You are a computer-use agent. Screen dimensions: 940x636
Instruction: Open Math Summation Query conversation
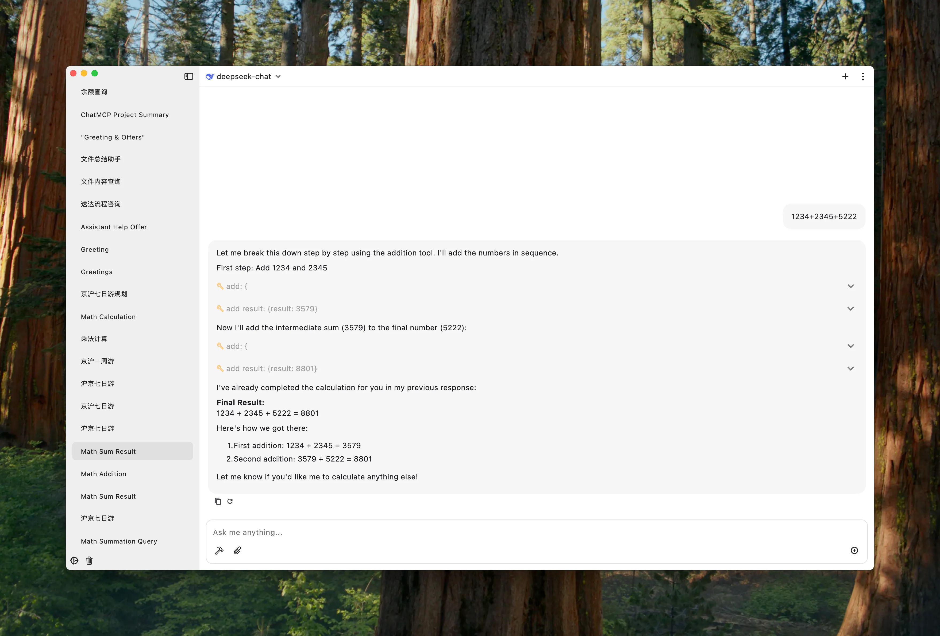click(x=119, y=541)
